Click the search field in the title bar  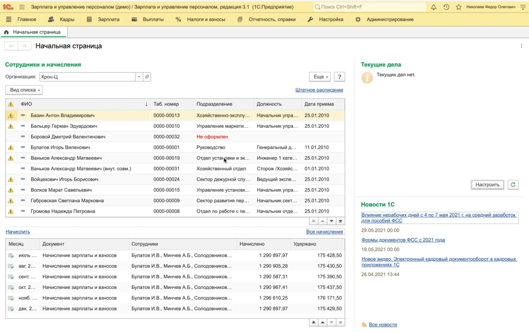point(369,7)
